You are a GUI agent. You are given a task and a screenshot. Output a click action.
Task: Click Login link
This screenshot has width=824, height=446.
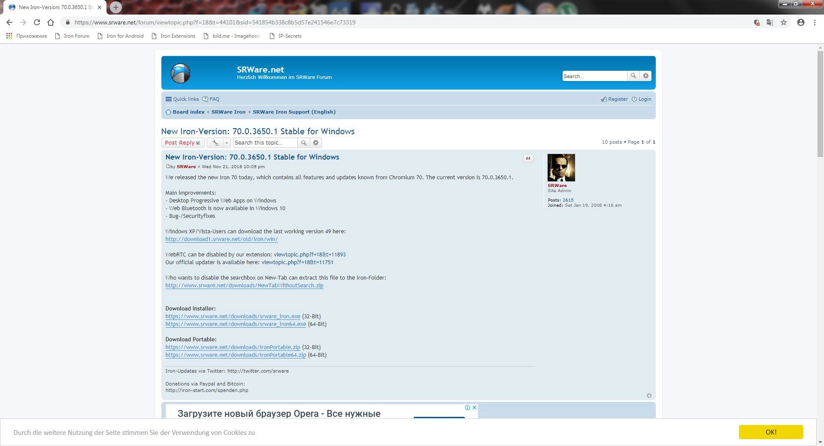(x=642, y=99)
